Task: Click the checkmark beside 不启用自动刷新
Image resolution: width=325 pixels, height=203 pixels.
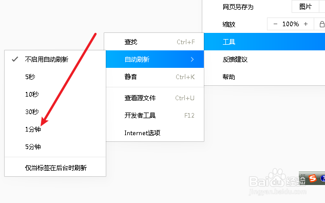Action: [15, 60]
